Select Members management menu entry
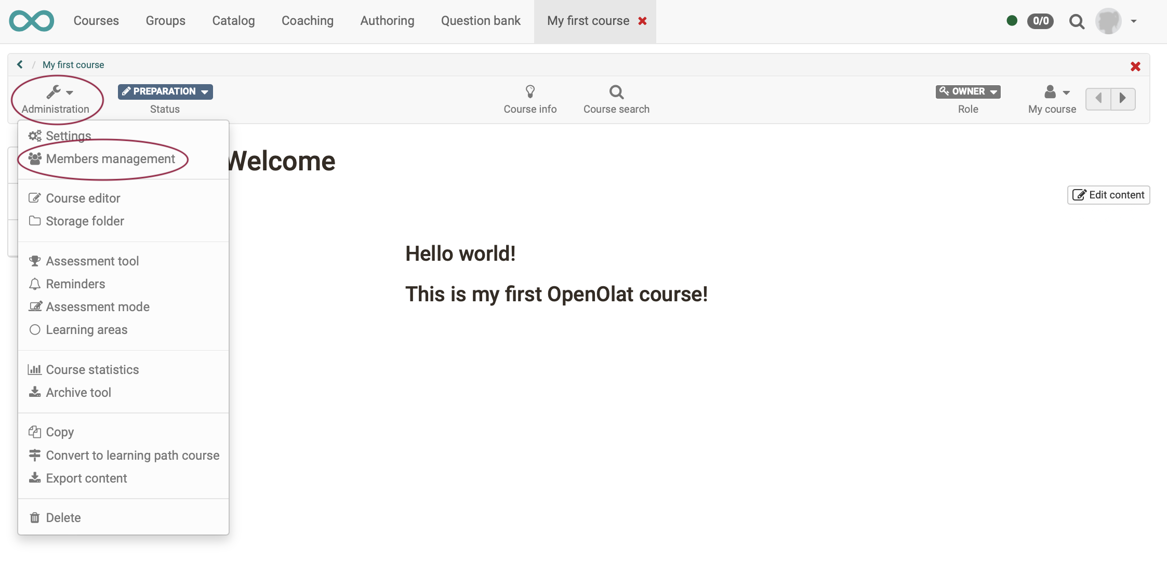Screen dimensions: 1167x561 coord(110,159)
